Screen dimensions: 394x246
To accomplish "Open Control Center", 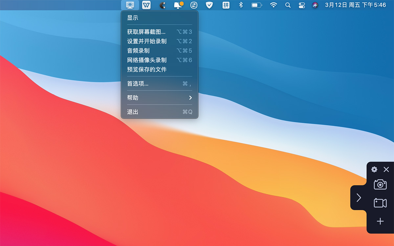I will pyautogui.click(x=302, y=5).
